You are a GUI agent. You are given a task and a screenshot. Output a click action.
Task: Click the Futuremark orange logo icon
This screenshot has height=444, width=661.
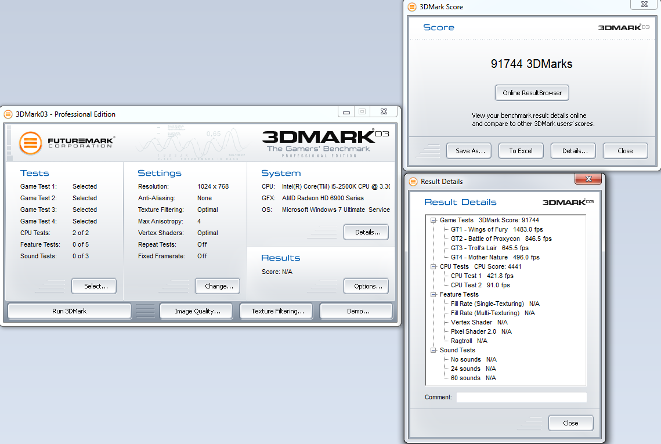[x=30, y=142]
